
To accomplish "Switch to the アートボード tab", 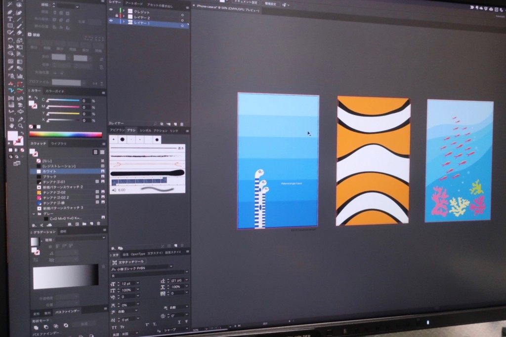I will [133, 2].
